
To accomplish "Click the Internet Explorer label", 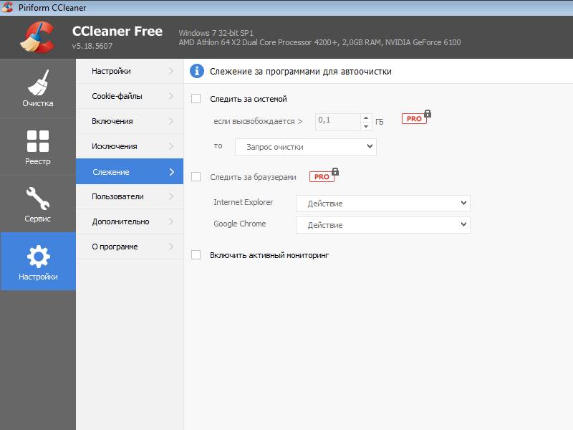I will point(243,202).
